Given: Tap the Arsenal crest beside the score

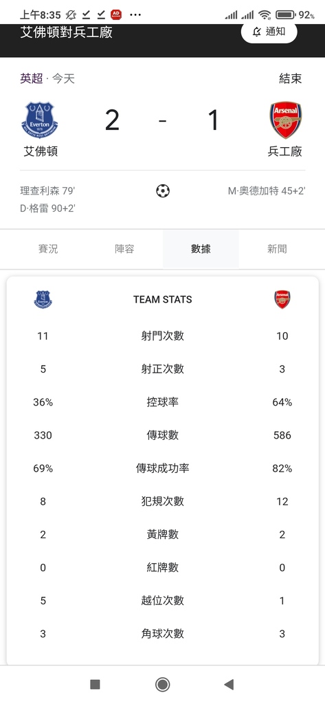Looking at the screenshot, I should [286, 120].
